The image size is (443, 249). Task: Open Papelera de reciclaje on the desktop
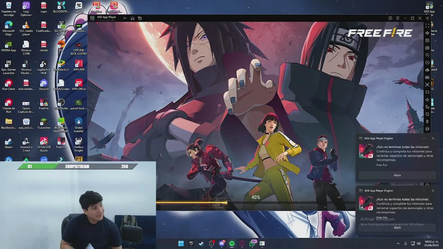click(9, 9)
